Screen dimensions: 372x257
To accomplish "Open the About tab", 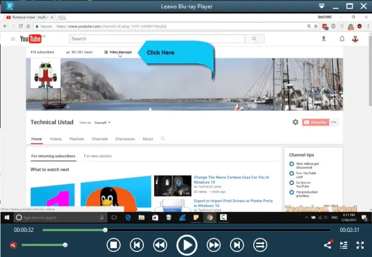I will pyautogui.click(x=148, y=139).
